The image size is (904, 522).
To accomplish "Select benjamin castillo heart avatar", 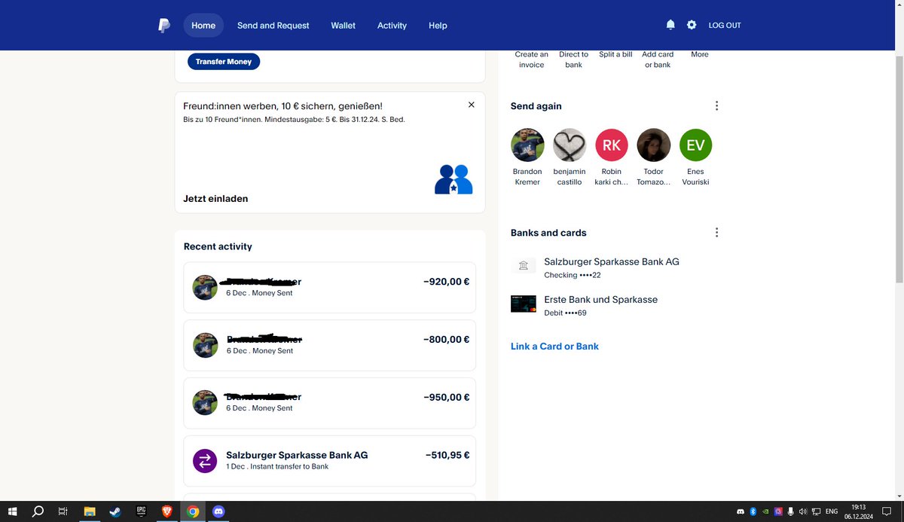I will [x=570, y=145].
